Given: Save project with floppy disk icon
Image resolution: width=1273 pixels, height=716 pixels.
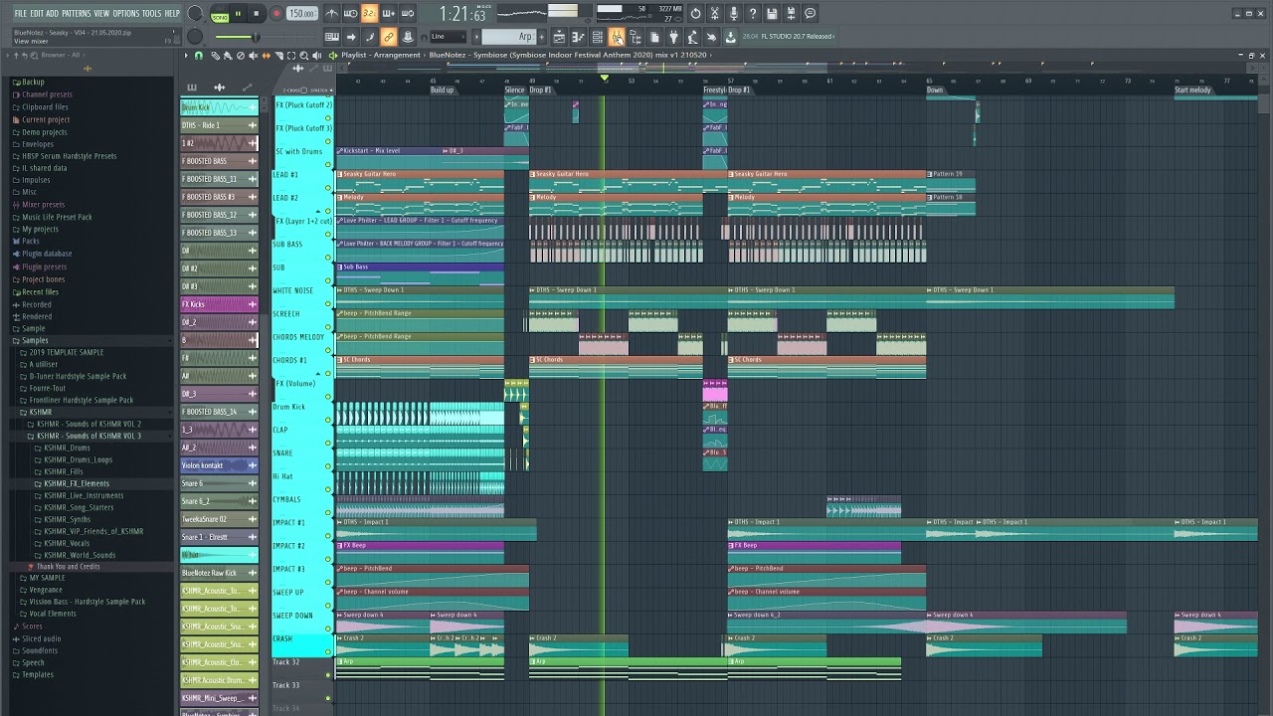Looking at the screenshot, I should pos(772,13).
